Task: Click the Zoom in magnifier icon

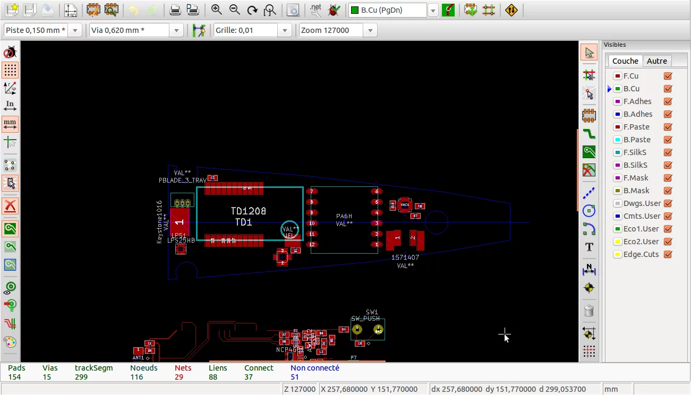Action: (216, 10)
